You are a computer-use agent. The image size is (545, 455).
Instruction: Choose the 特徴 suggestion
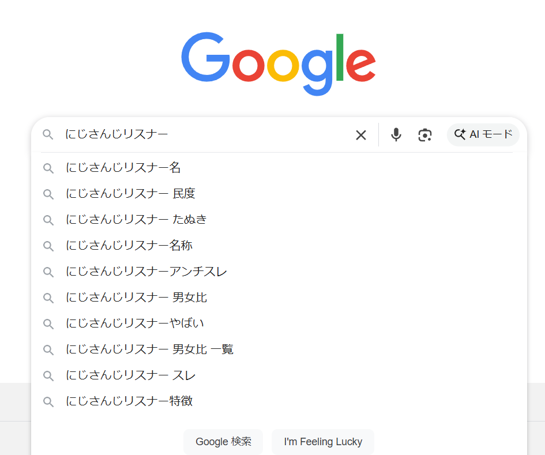point(129,401)
